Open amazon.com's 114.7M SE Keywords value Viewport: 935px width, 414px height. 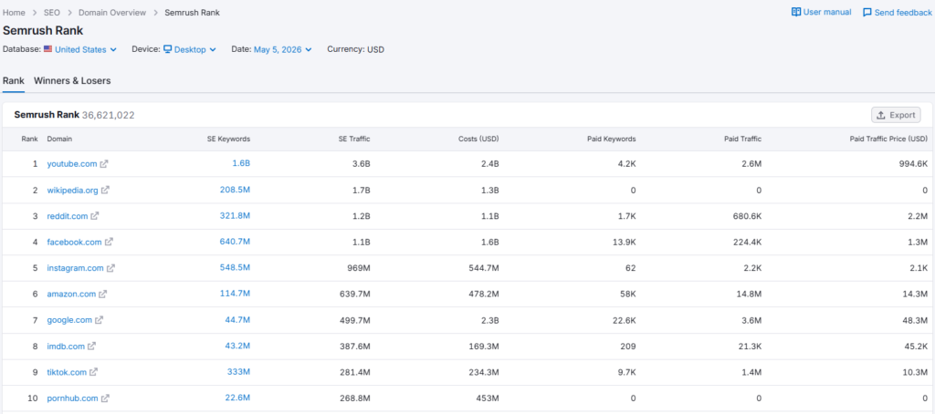236,294
